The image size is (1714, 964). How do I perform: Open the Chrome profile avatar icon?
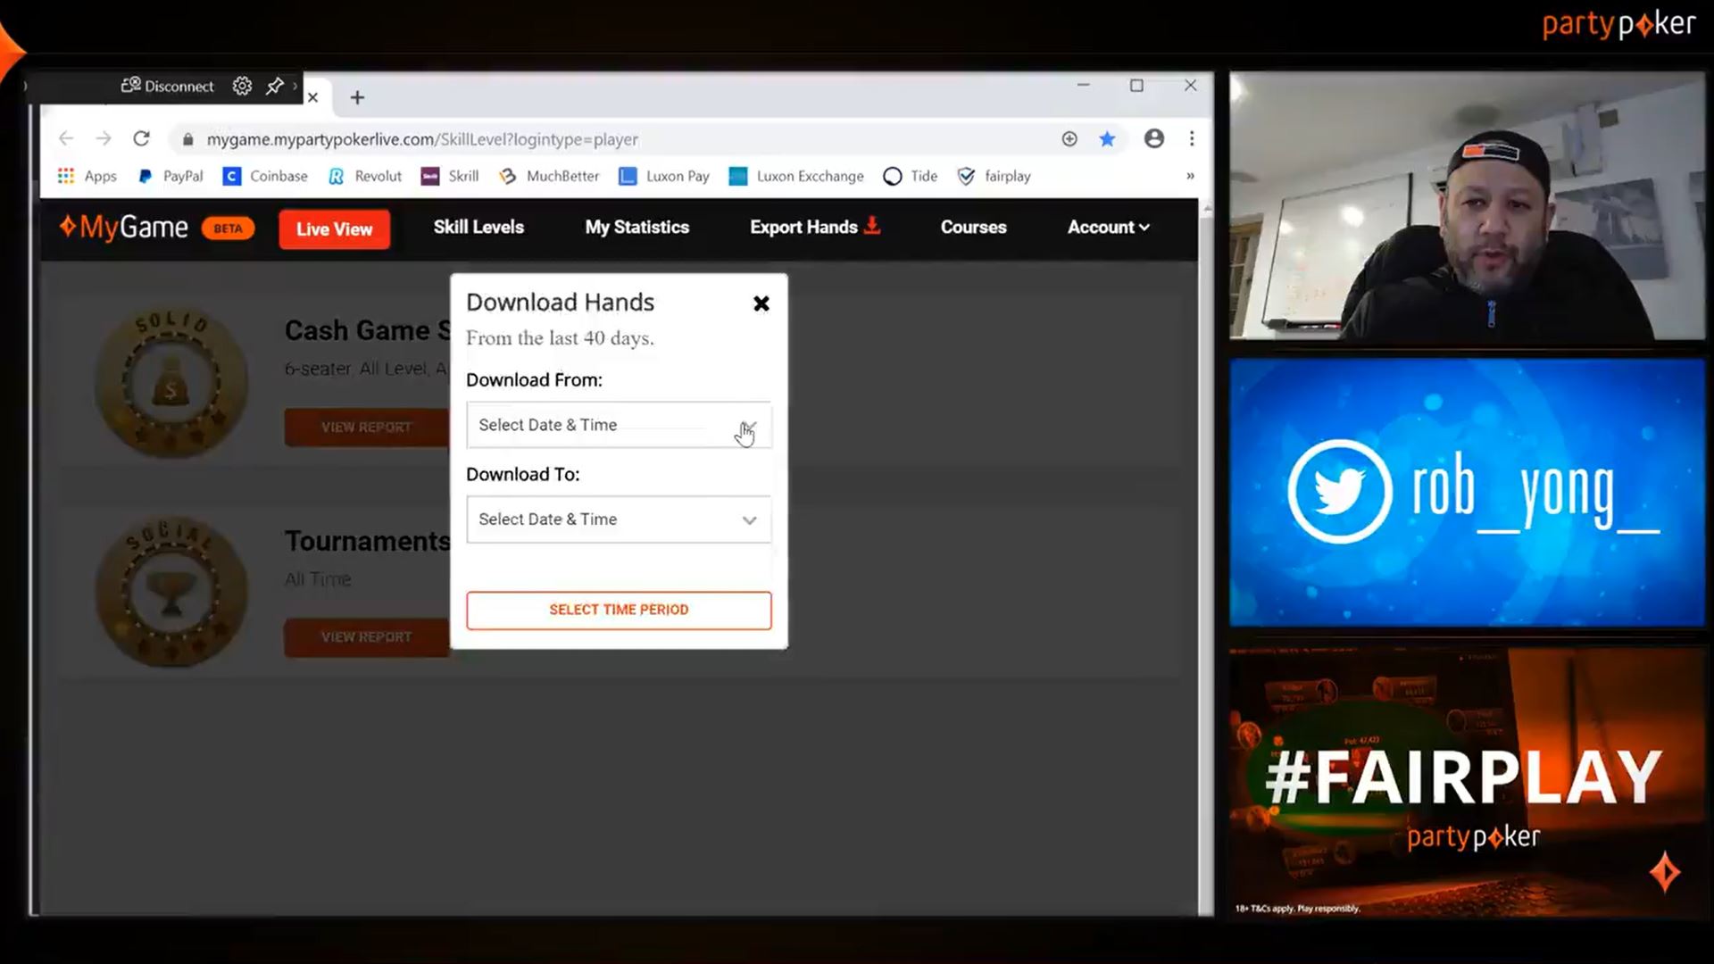(x=1153, y=138)
